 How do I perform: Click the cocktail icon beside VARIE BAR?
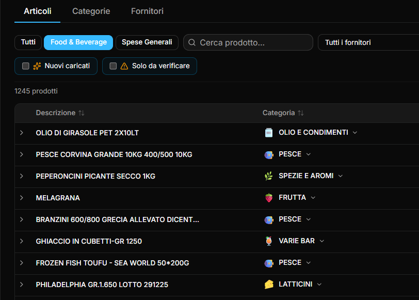pos(268,241)
